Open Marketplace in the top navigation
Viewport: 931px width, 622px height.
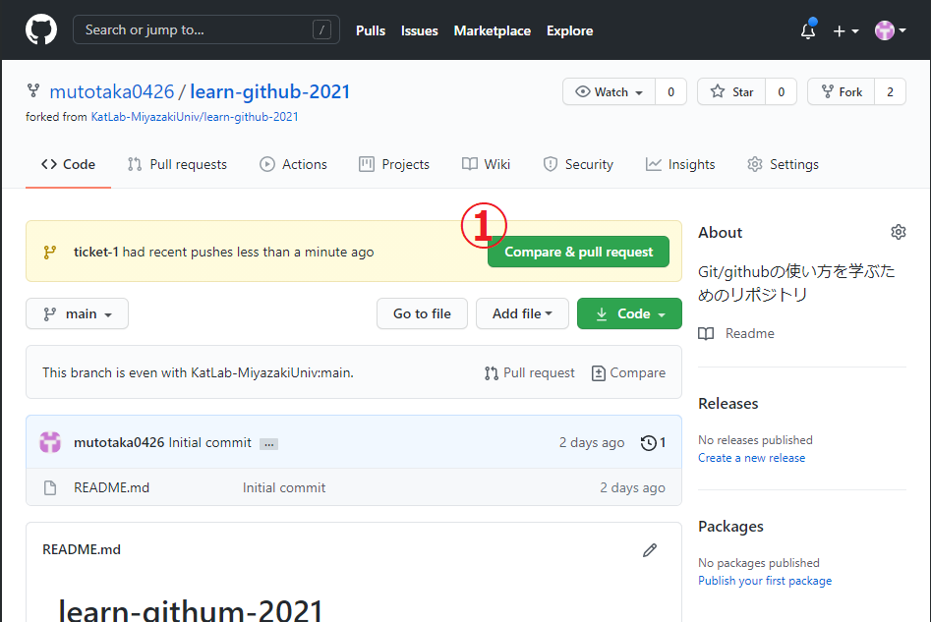point(493,30)
